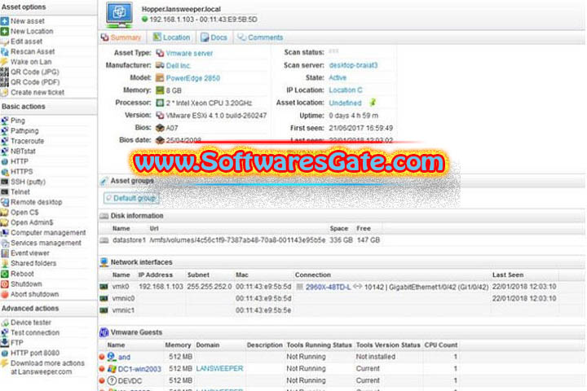Select the datastore1 disk row name
This screenshot has width=587, height=391.
[x=129, y=239]
